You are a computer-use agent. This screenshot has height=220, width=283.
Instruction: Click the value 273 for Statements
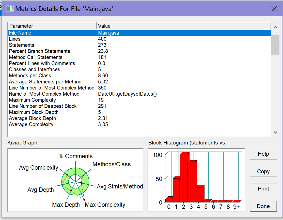pos(102,45)
